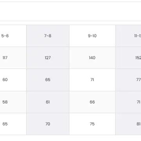Select the 11-12 age header cell

[128, 36]
